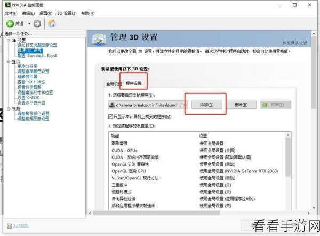Collapse the 视频 tree node

click(9, 109)
